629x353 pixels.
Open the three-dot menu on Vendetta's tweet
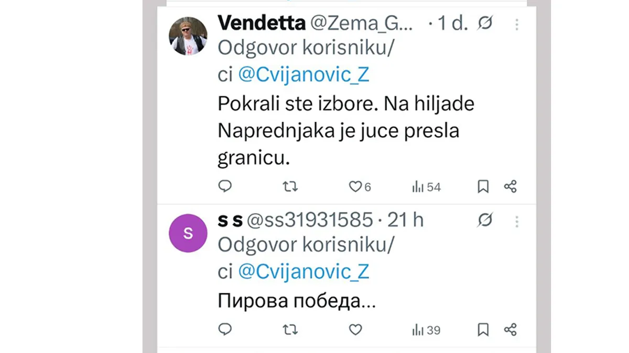coord(517,24)
